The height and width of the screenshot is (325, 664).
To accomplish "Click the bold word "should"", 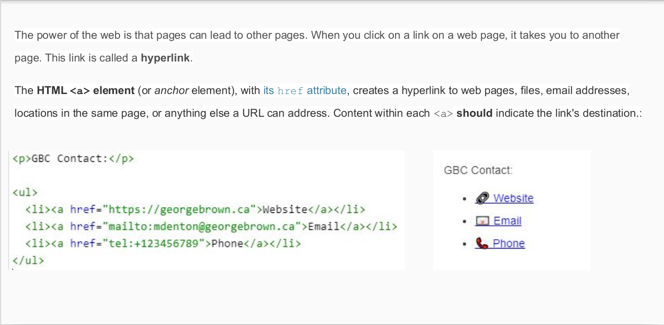I will [474, 113].
